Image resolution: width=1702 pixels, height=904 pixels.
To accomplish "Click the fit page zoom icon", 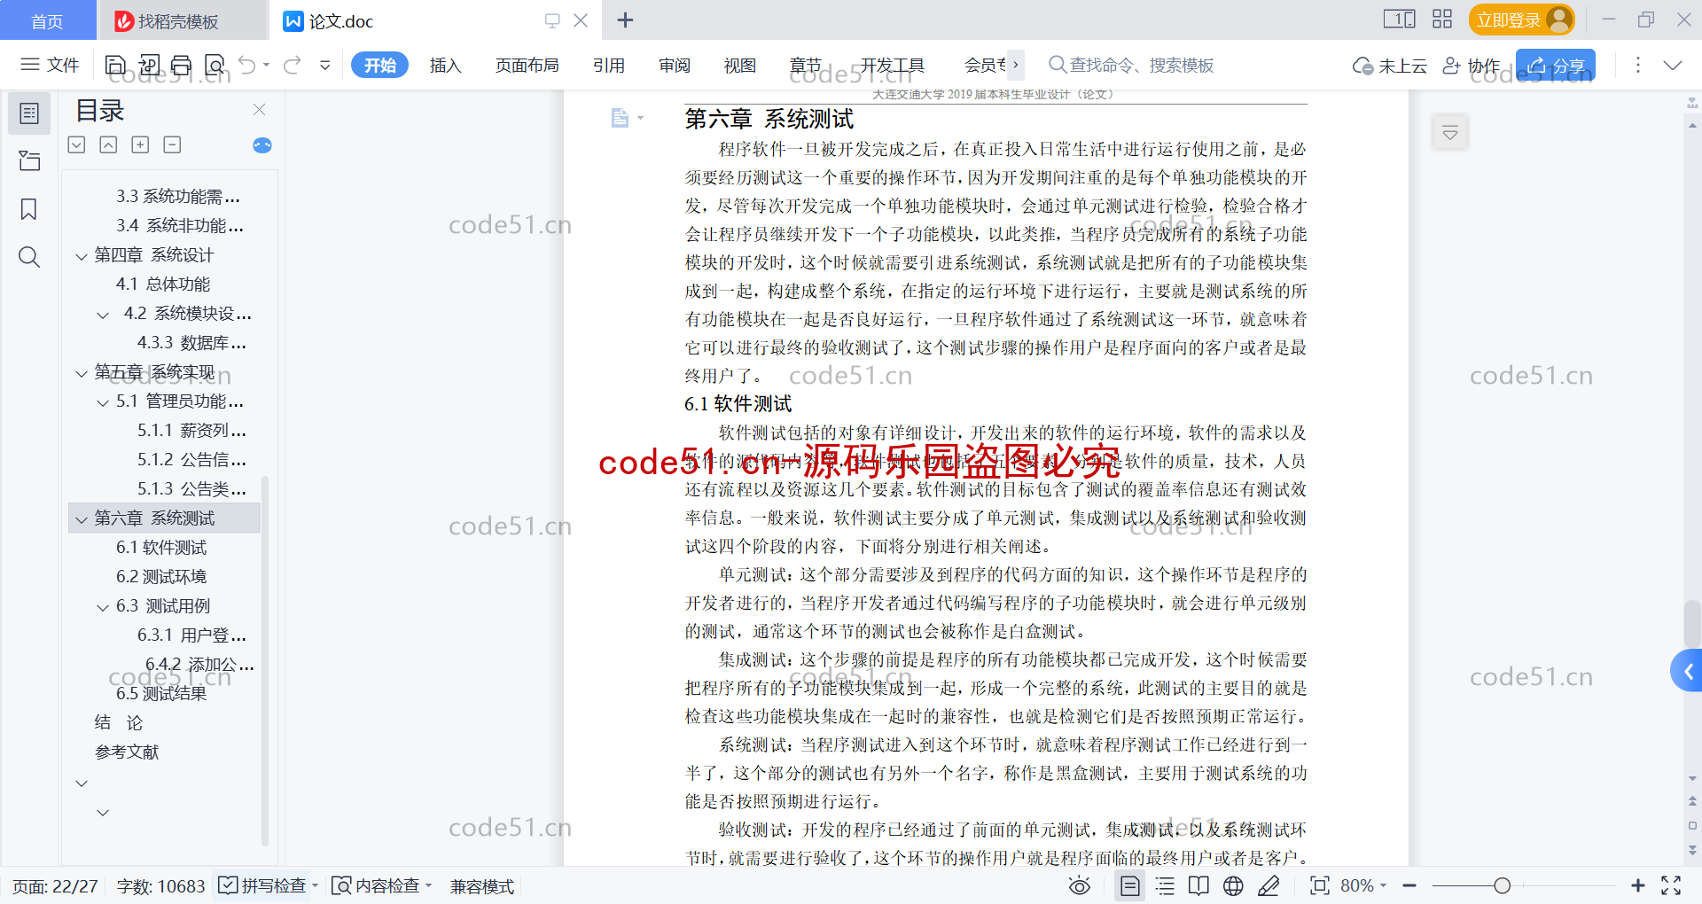I will point(1320,886).
